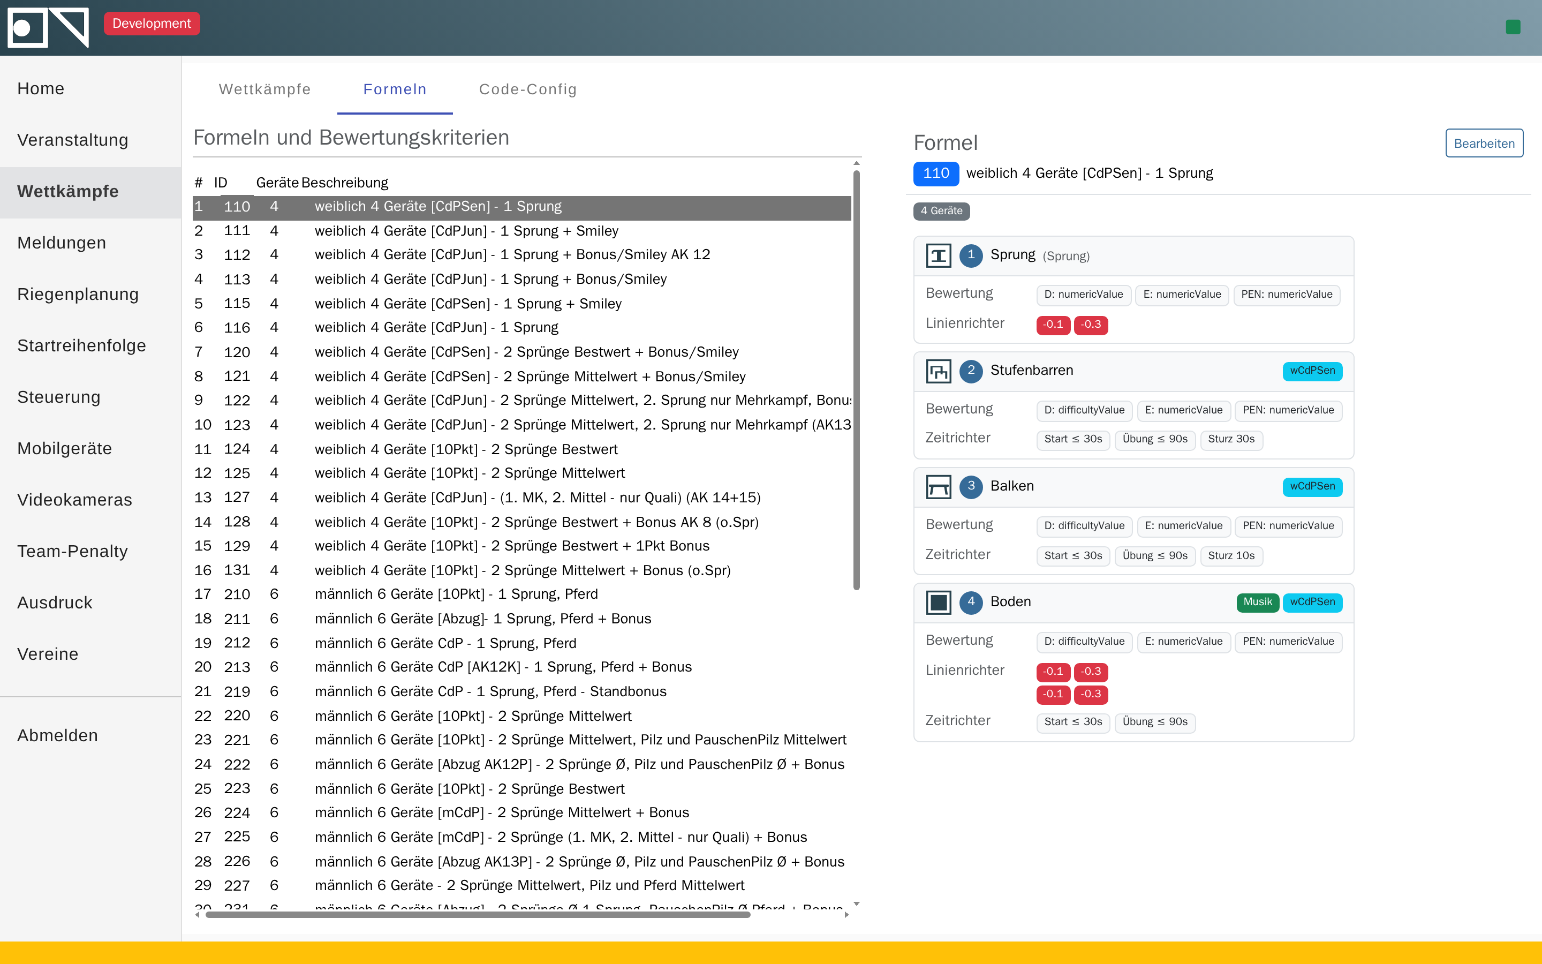Click Sprung Linienrichter -0.3 red badge

click(x=1091, y=325)
